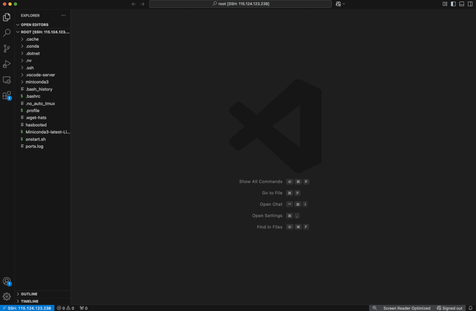Click the EXPLORER panel title
Viewport: 476px width, 311px height.
pos(30,15)
